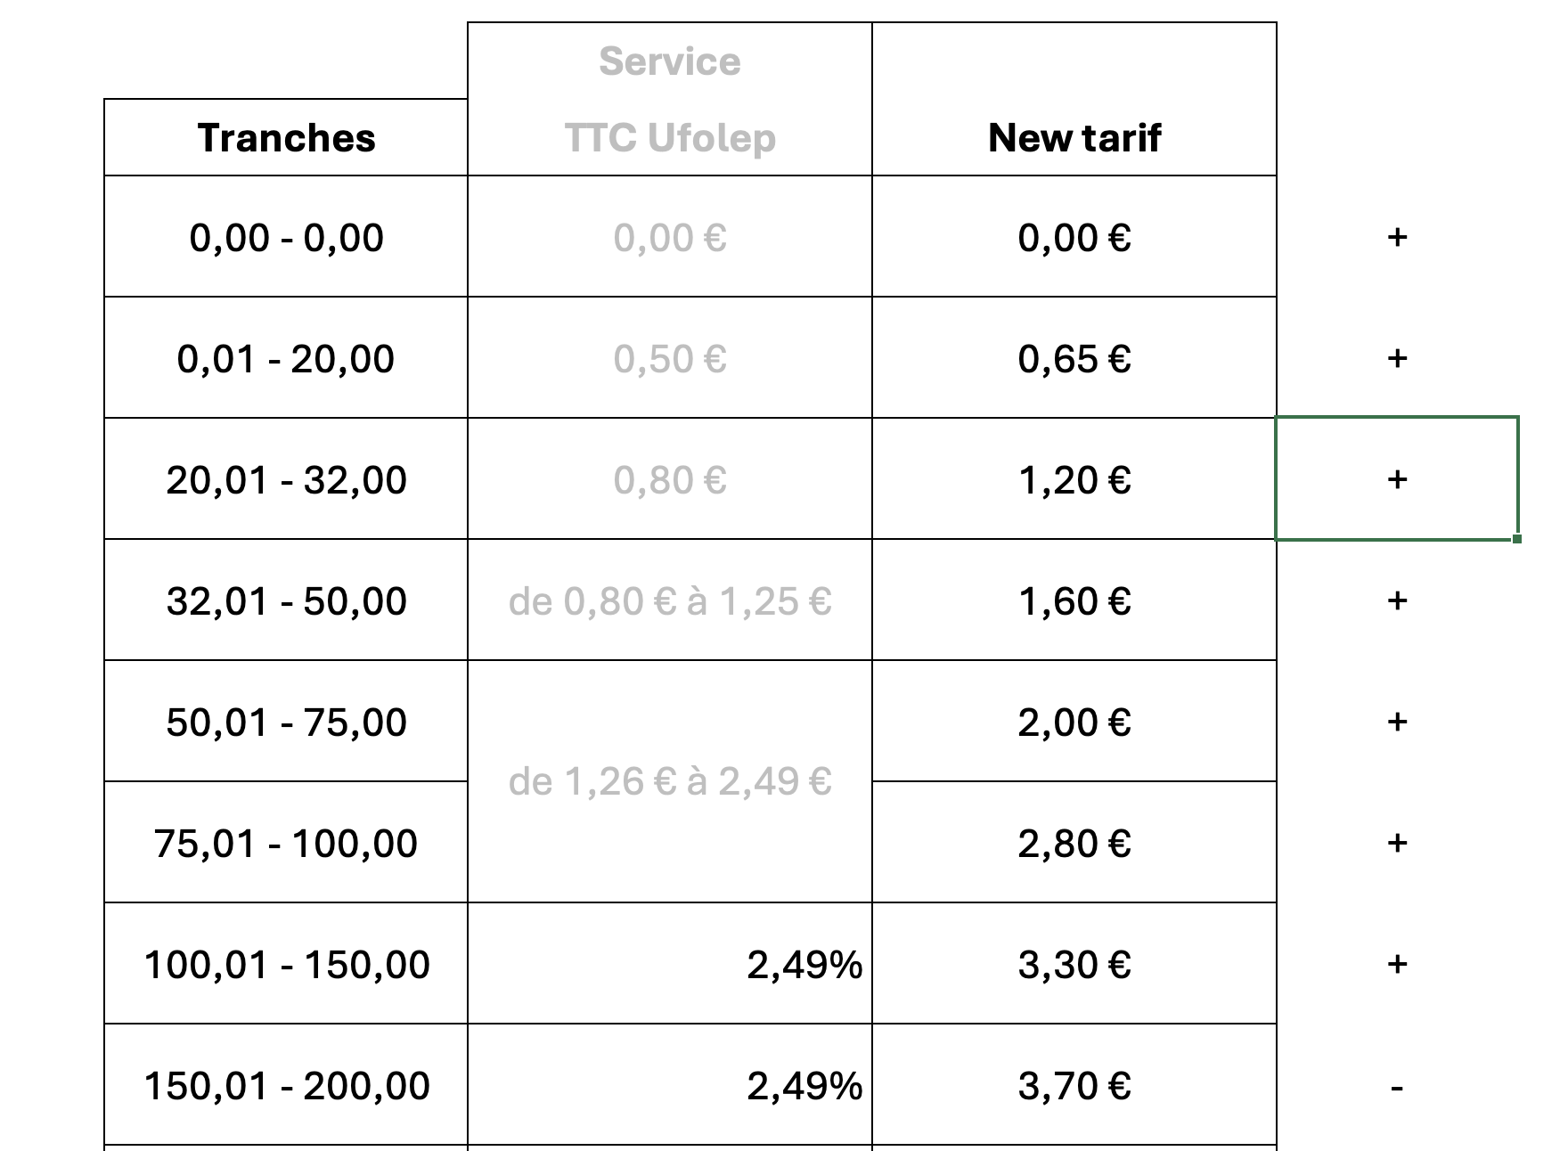This screenshot has width=1568, height=1151.
Task: Click the 20,01 - 32,00 tranche cell
Action: [x=286, y=479]
